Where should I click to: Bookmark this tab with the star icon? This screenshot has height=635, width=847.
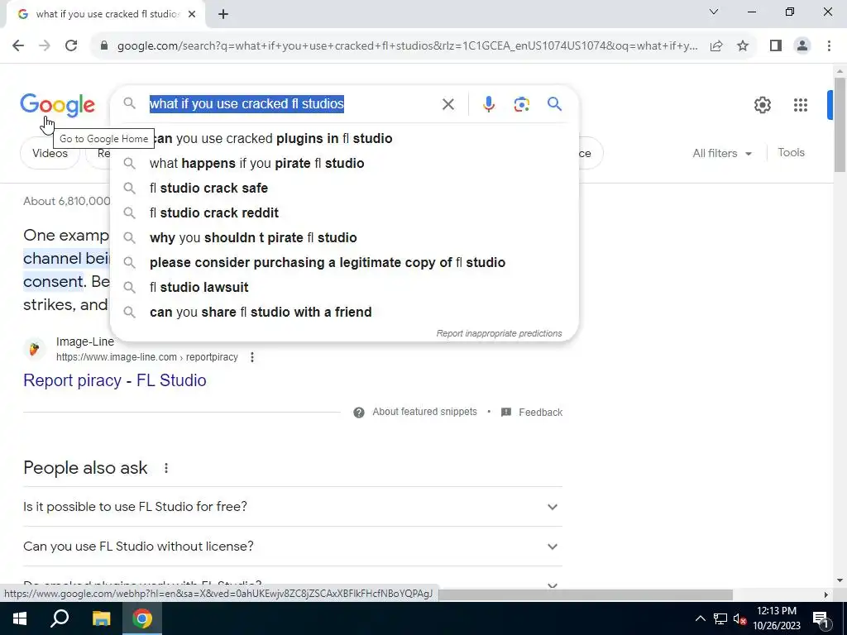743,46
